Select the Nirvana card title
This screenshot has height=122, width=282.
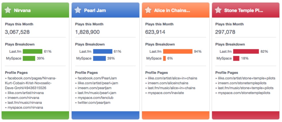pos(22,10)
